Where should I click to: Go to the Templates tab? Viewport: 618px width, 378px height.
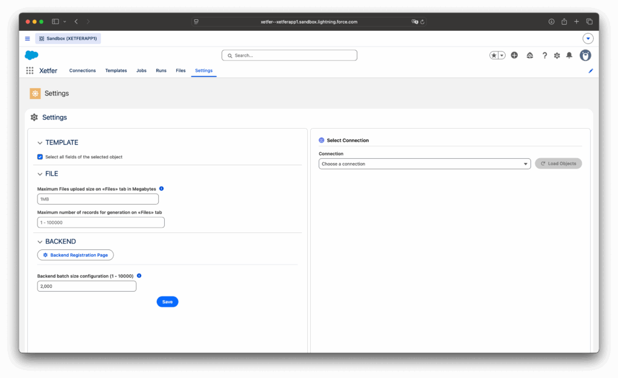(x=116, y=71)
